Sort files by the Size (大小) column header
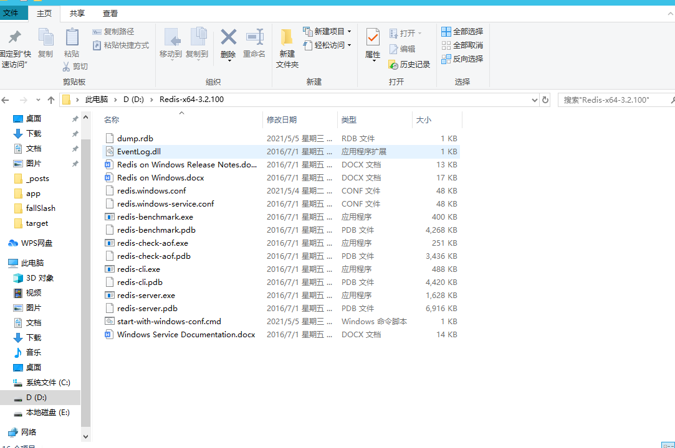Screen dimensions: 675x448 (424, 119)
